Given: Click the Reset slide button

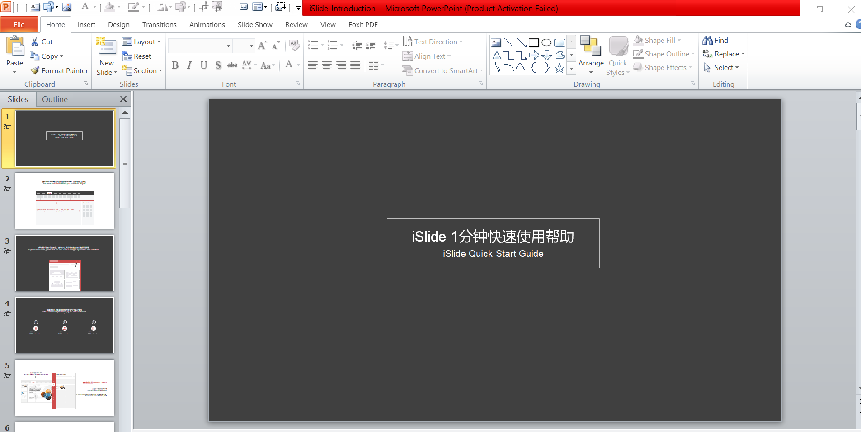Looking at the screenshot, I should [136, 56].
